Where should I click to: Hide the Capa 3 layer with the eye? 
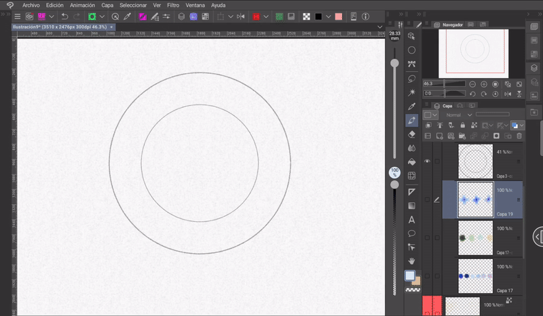[427, 161]
